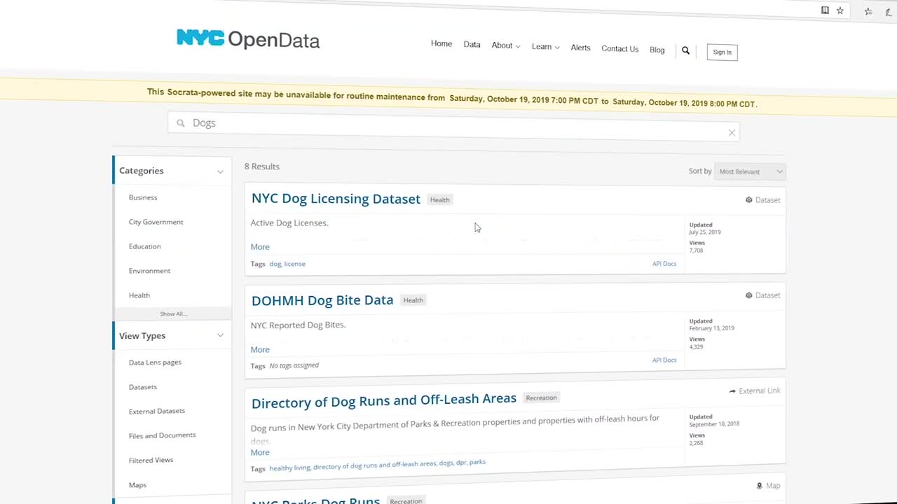Open API Docs for DOHMH Dog Bite Data
This screenshot has height=504, width=897.
664,360
